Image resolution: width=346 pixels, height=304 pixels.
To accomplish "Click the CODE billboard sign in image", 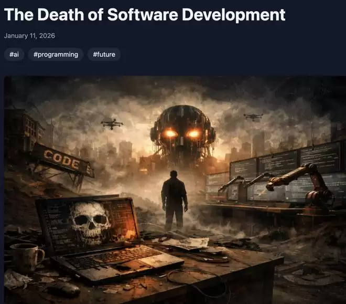I will pyautogui.click(x=62, y=159).
